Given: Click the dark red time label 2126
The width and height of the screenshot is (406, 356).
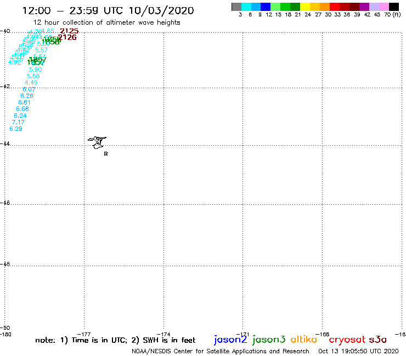Looking at the screenshot, I should 67,37.
